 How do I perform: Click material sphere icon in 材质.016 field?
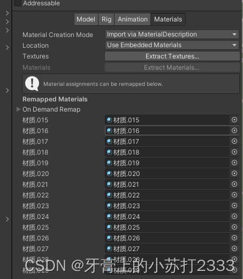pyautogui.click(x=109, y=130)
